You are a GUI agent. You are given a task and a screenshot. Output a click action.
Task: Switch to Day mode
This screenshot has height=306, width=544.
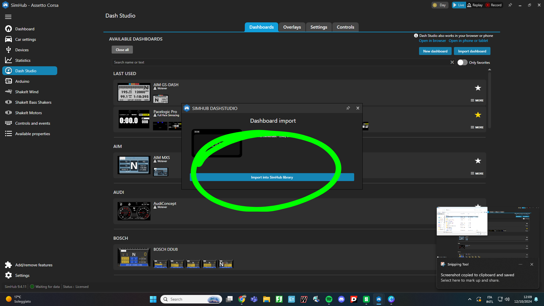coord(439,5)
